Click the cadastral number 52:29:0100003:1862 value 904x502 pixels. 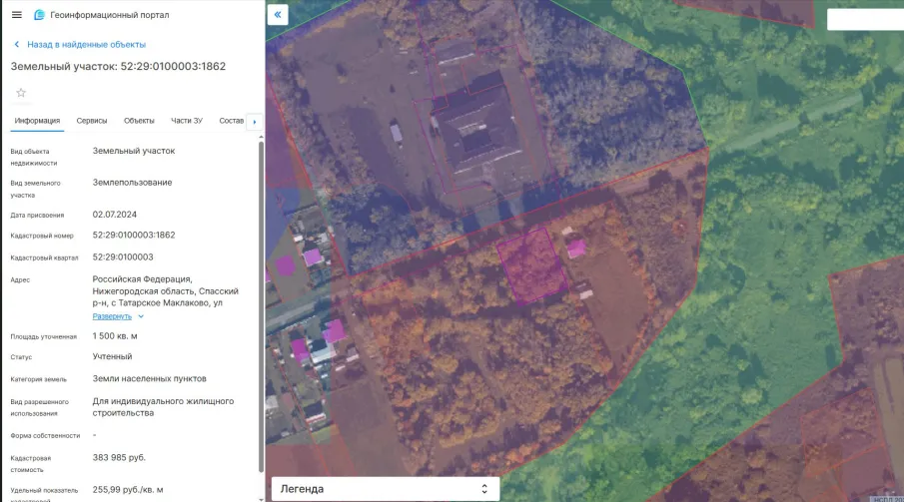[x=134, y=236]
